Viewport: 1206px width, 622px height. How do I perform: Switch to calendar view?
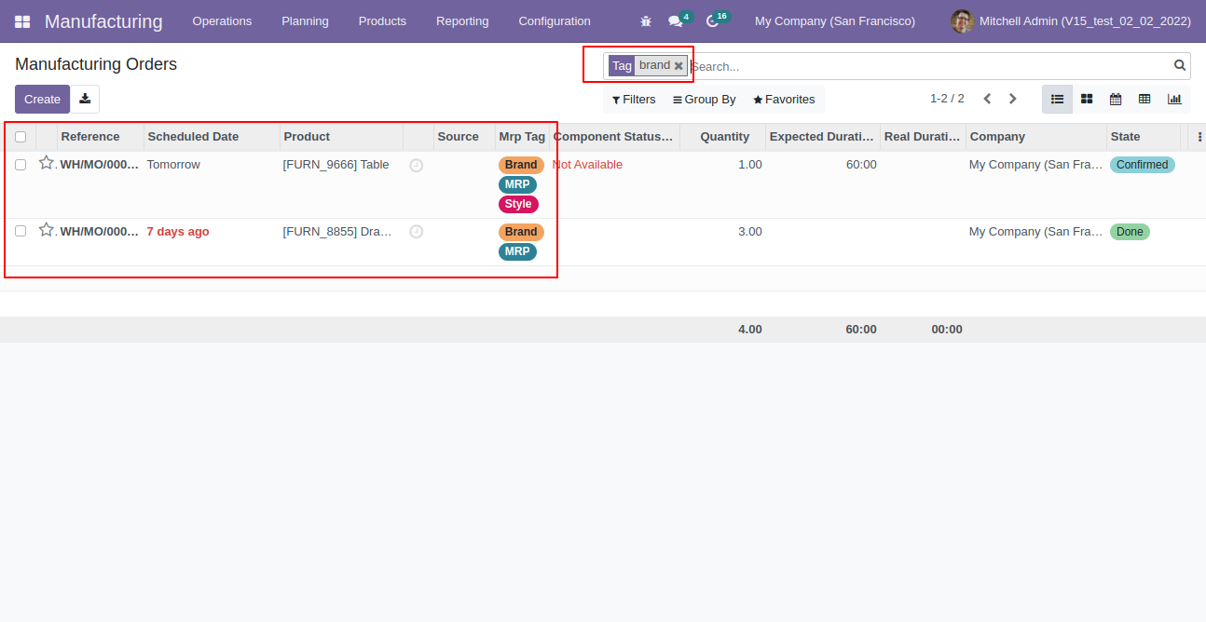[x=1116, y=99]
